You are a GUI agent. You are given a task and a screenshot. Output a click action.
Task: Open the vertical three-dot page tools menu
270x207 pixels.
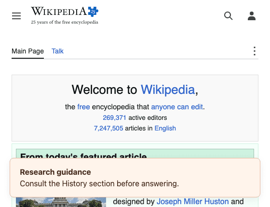255,51
